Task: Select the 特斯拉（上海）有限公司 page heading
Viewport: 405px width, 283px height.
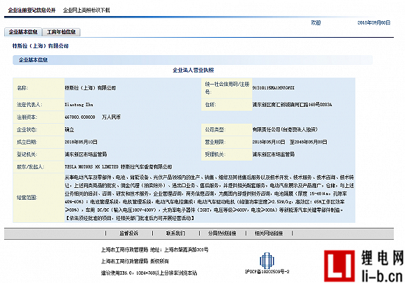Action: tap(40, 46)
